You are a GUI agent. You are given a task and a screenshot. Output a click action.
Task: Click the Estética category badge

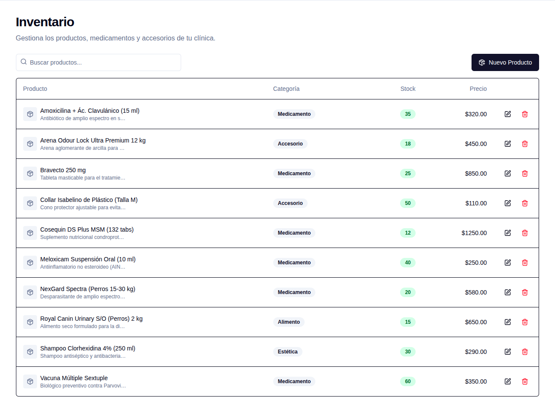(288, 352)
